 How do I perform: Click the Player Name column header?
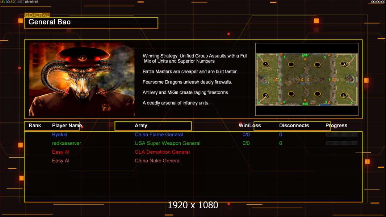point(67,125)
